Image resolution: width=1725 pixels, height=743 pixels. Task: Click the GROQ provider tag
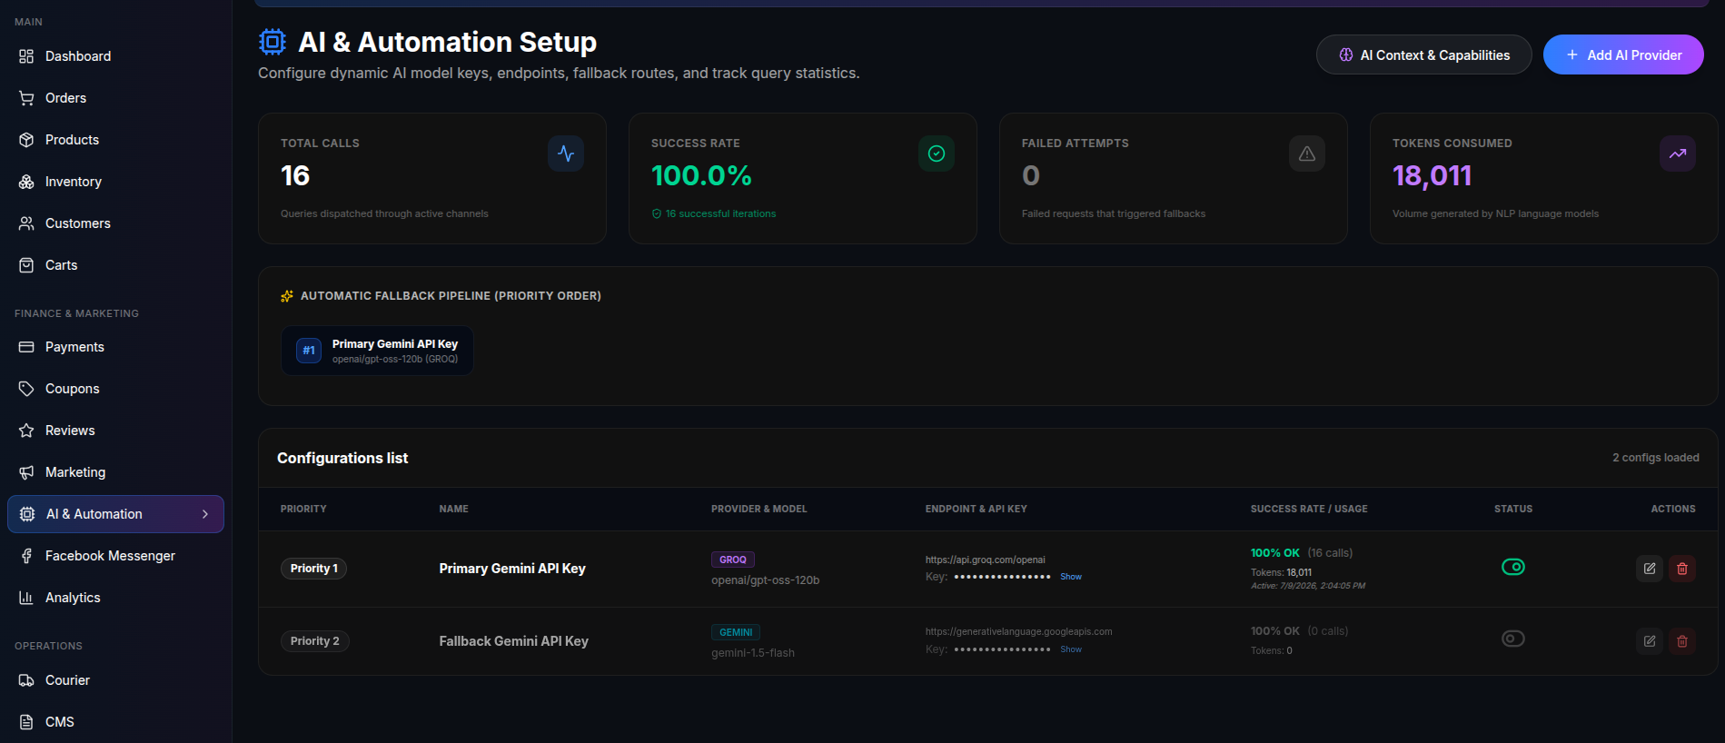(733, 560)
